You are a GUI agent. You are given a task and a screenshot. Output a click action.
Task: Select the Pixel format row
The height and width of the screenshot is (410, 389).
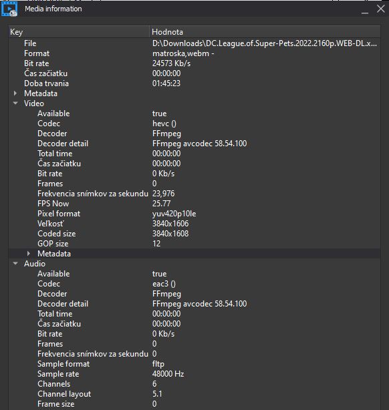point(194,214)
